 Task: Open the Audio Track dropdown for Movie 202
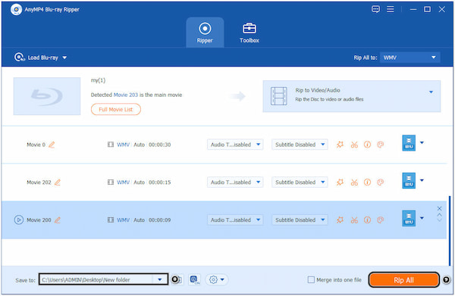coord(235,182)
